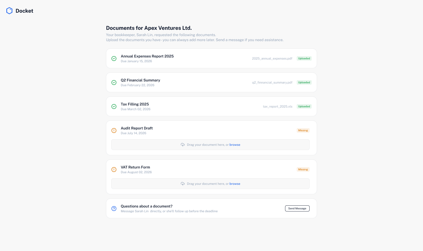Click the blue question mark icon
423x251 pixels.
[114, 209]
